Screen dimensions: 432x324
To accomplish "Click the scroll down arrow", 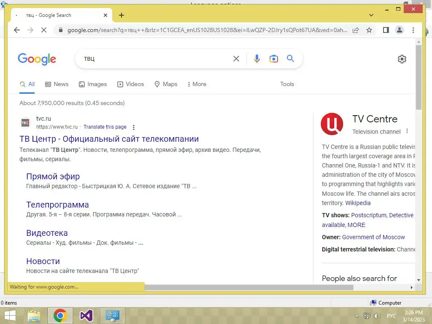I will pos(418,280).
